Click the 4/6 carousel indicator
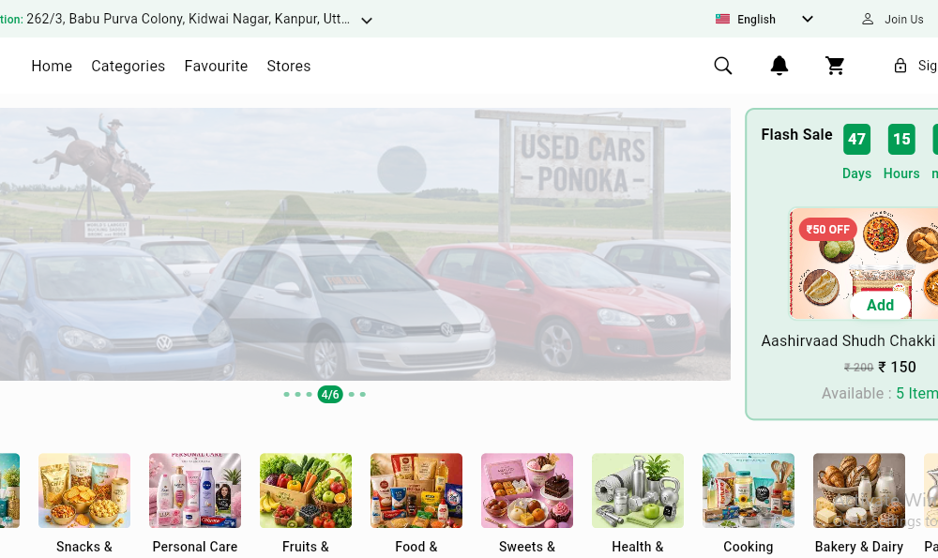 [x=330, y=394]
